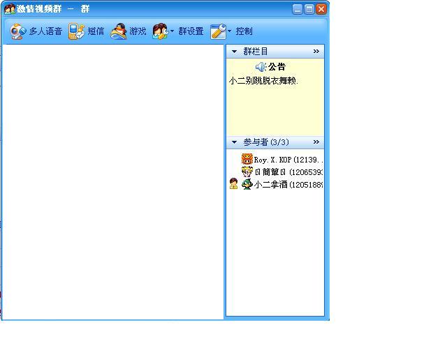The height and width of the screenshot is (357, 447).
Task: Click the admin badge icon beside 小二拿酒
Action: pos(233,184)
